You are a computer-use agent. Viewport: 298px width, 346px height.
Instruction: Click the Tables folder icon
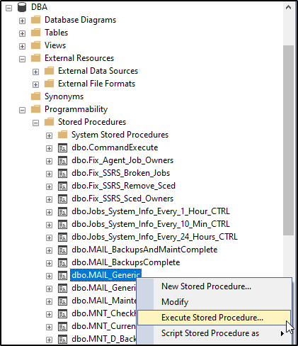pyautogui.click(x=36, y=33)
